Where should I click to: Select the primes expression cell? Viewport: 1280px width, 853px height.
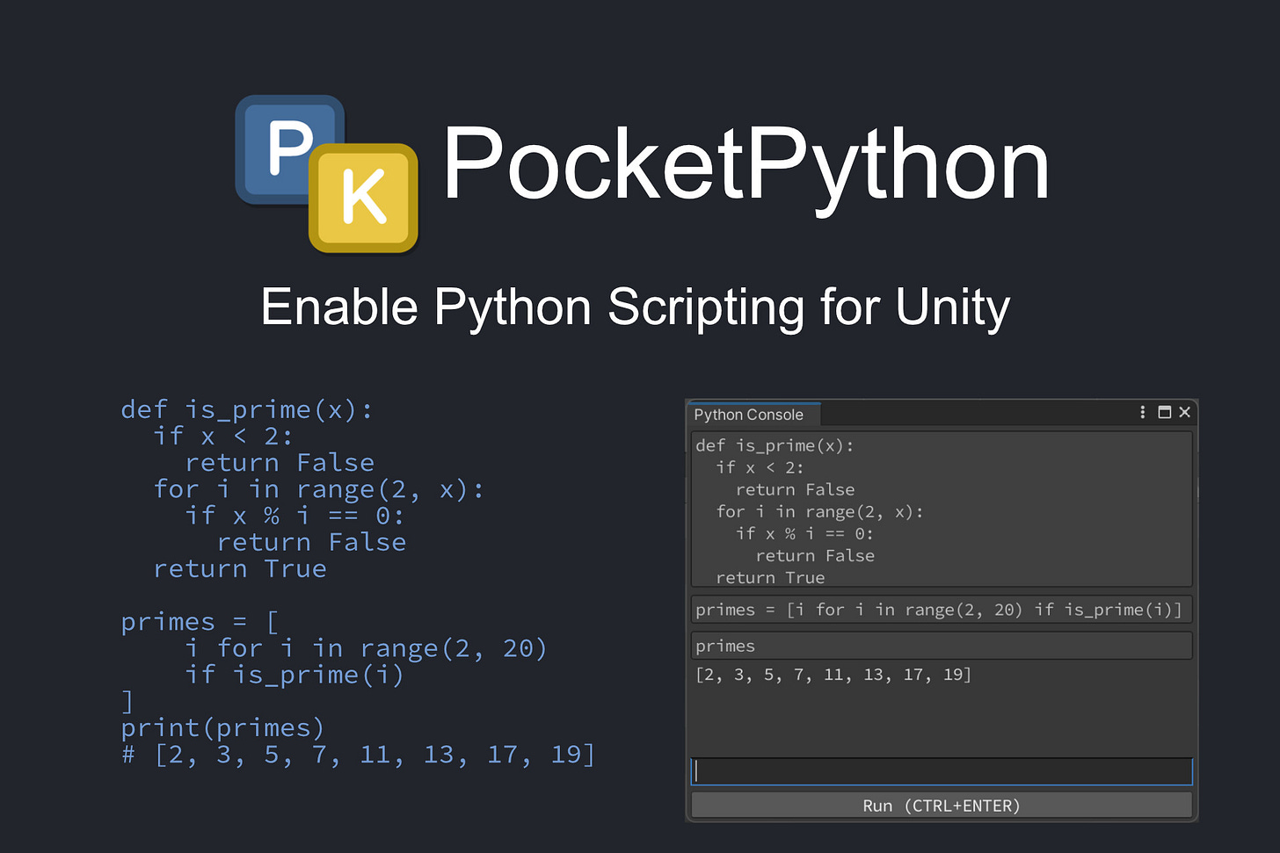tap(941, 646)
